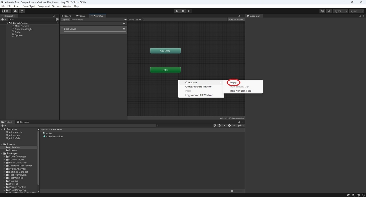Expand the TextMeshPro package folder
The image size is (366, 197).
pos(5,178)
